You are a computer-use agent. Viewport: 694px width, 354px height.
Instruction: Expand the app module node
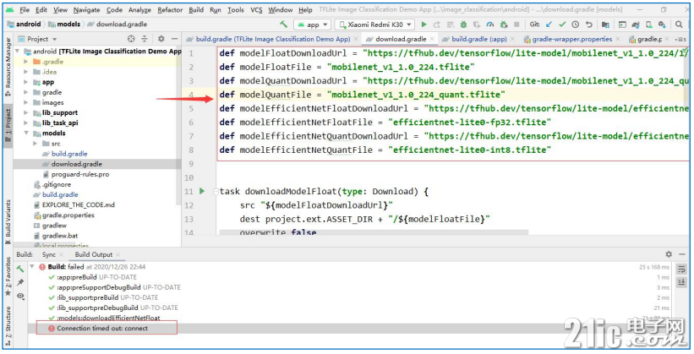(26, 82)
